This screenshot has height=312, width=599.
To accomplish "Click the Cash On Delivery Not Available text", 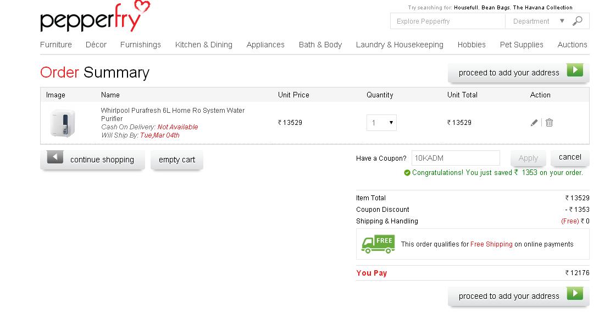I will tap(149, 127).
